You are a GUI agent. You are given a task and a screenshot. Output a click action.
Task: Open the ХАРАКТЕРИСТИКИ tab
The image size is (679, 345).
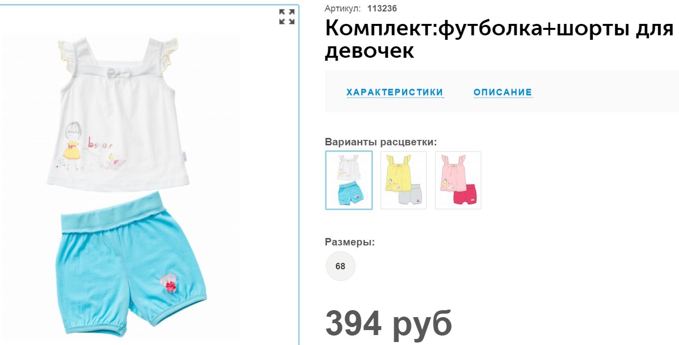[x=395, y=92]
